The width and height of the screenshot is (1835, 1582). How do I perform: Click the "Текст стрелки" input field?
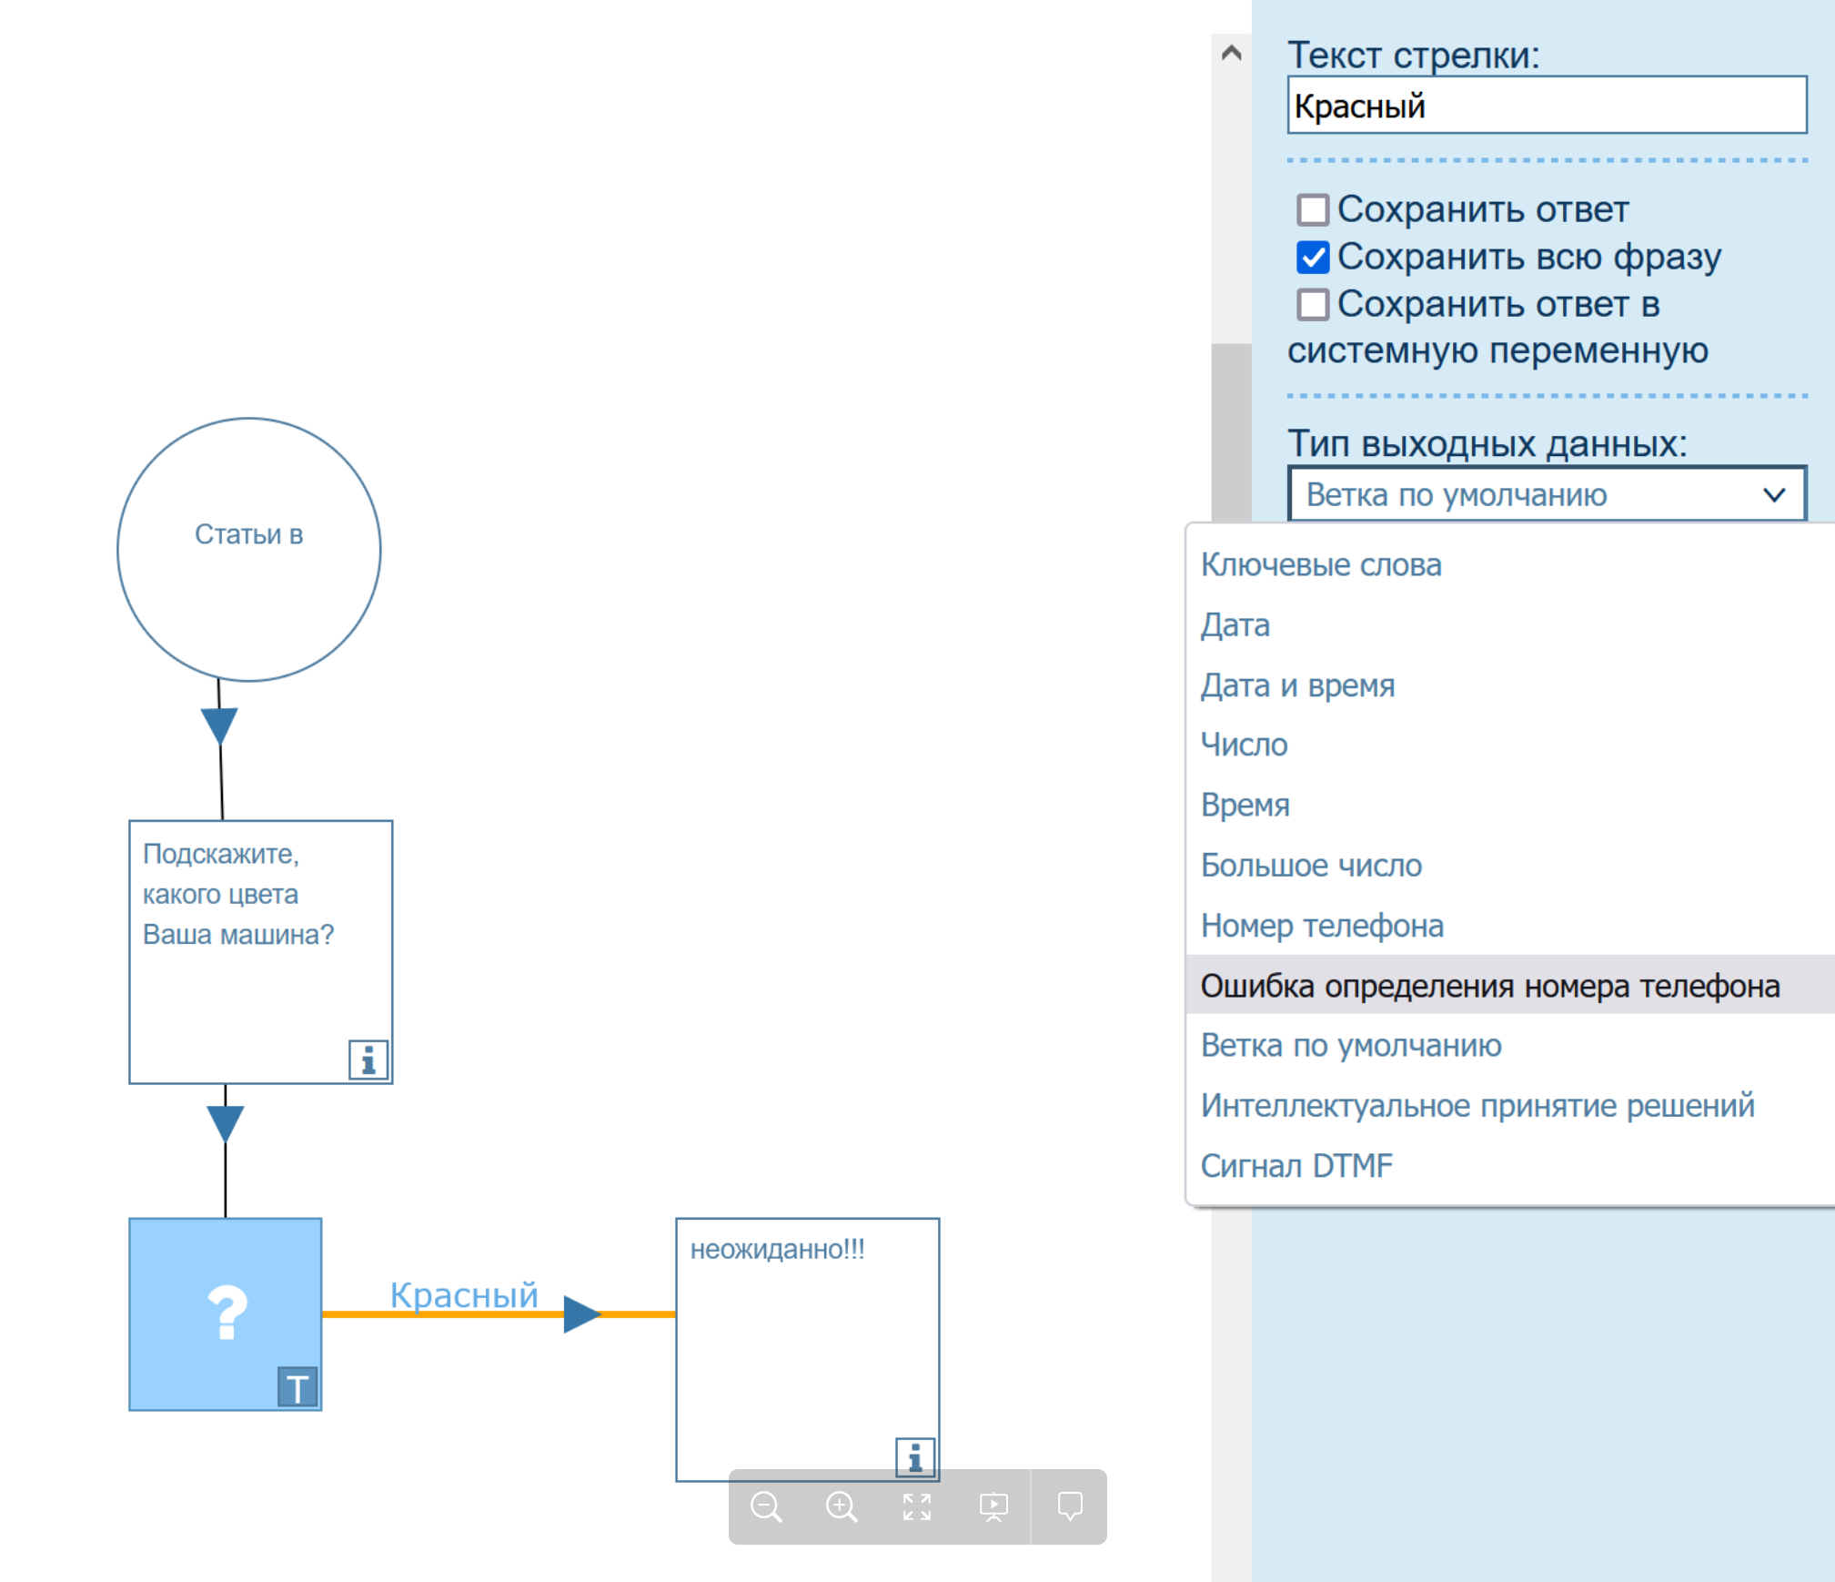click(1547, 106)
